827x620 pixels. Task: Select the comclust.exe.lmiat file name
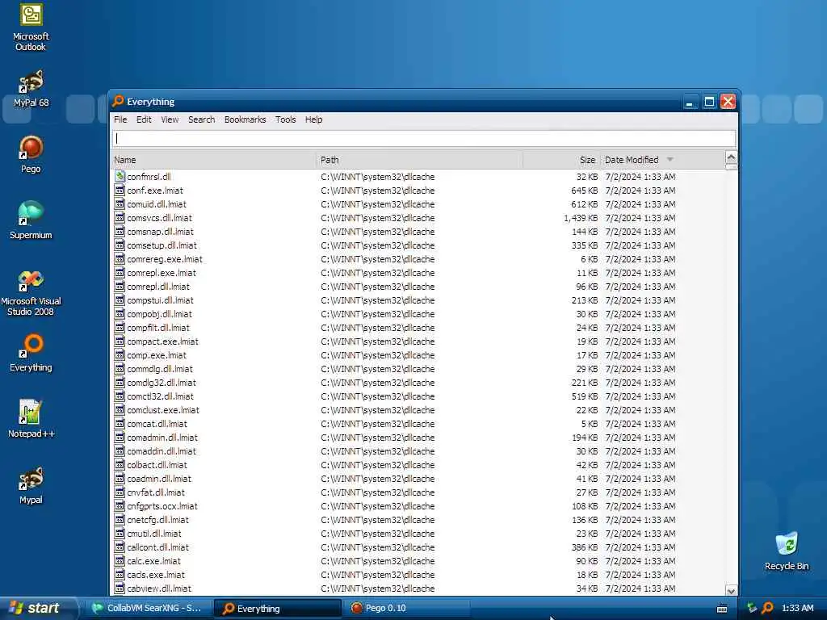(163, 409)
